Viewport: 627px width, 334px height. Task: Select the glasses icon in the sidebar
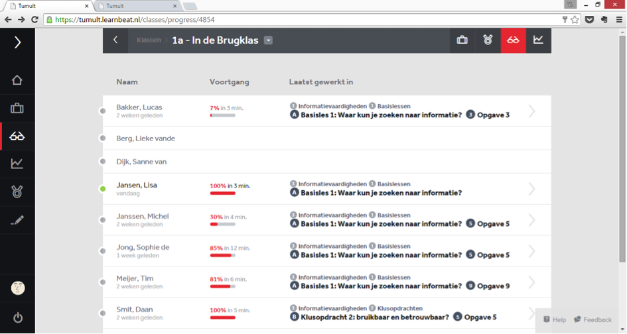point(17,137)
